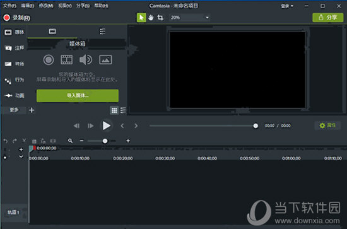347x229 pixels.
Task: Open the 属性 properties panel
Action: pyautogui.click(x=327, y=126)
